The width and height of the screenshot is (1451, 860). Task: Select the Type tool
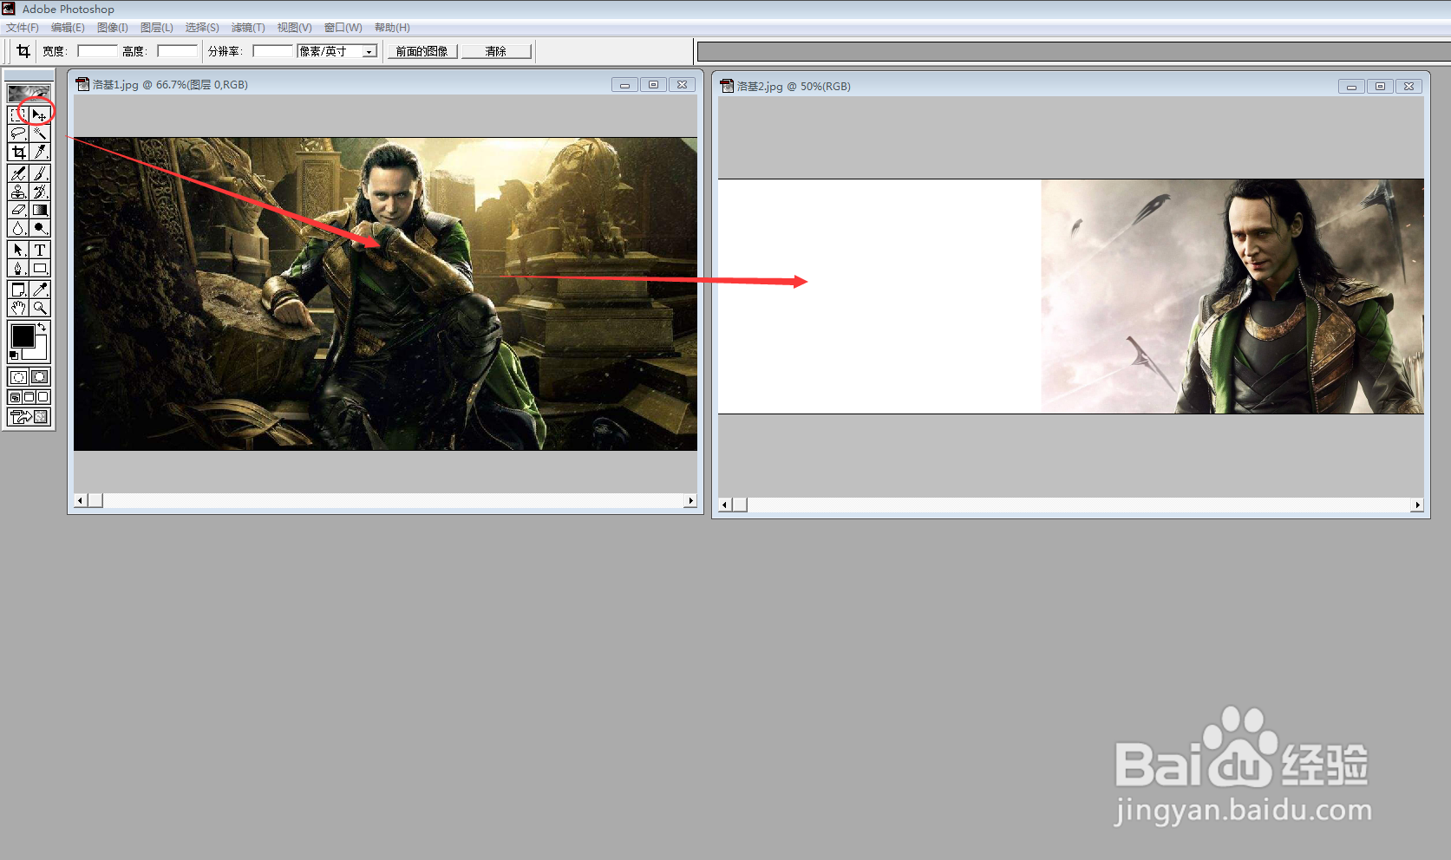[x=40, y=250]
